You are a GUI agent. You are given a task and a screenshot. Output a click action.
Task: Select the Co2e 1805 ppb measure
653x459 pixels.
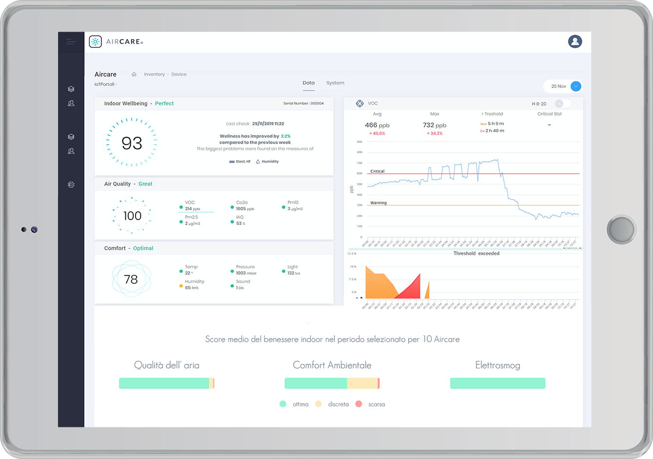(x=242, y=205)
